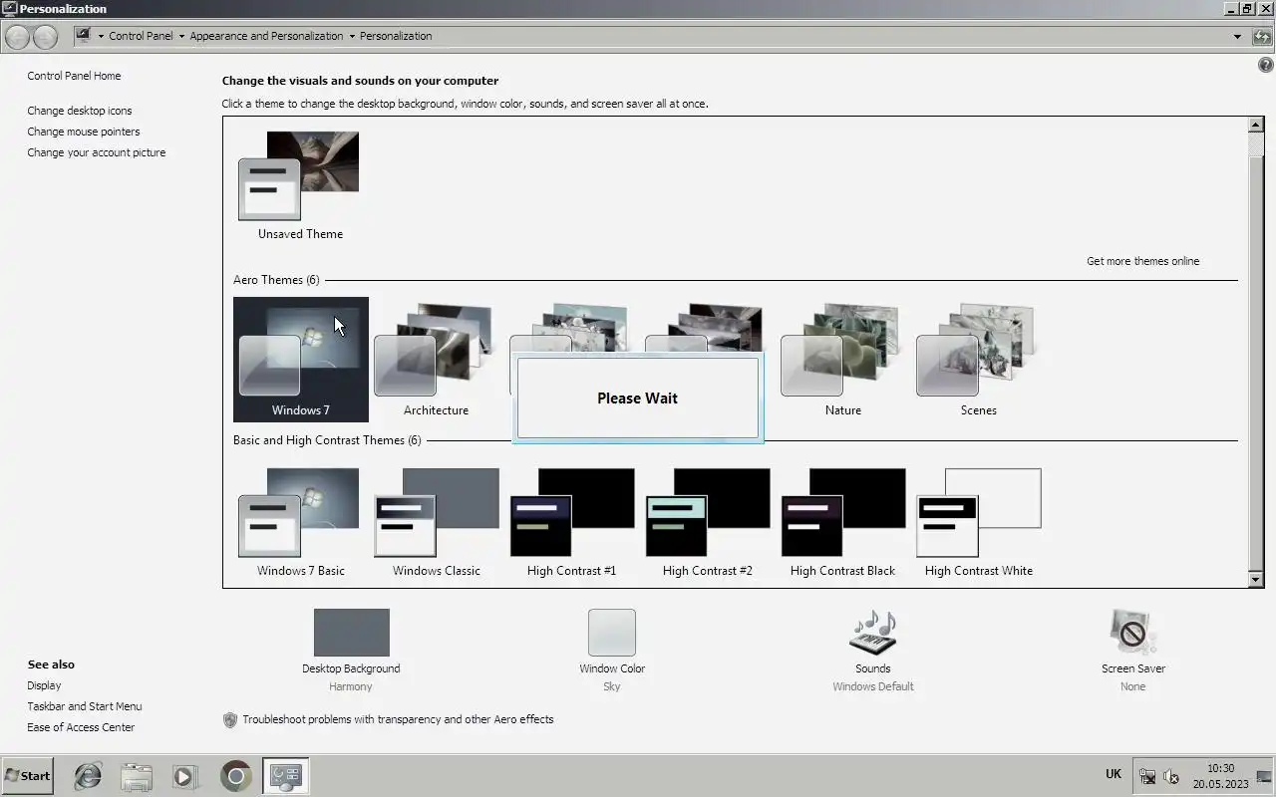Click the theme list scroll down arrow
This screenshot has height=797, width=1276.
[1256, 580]
